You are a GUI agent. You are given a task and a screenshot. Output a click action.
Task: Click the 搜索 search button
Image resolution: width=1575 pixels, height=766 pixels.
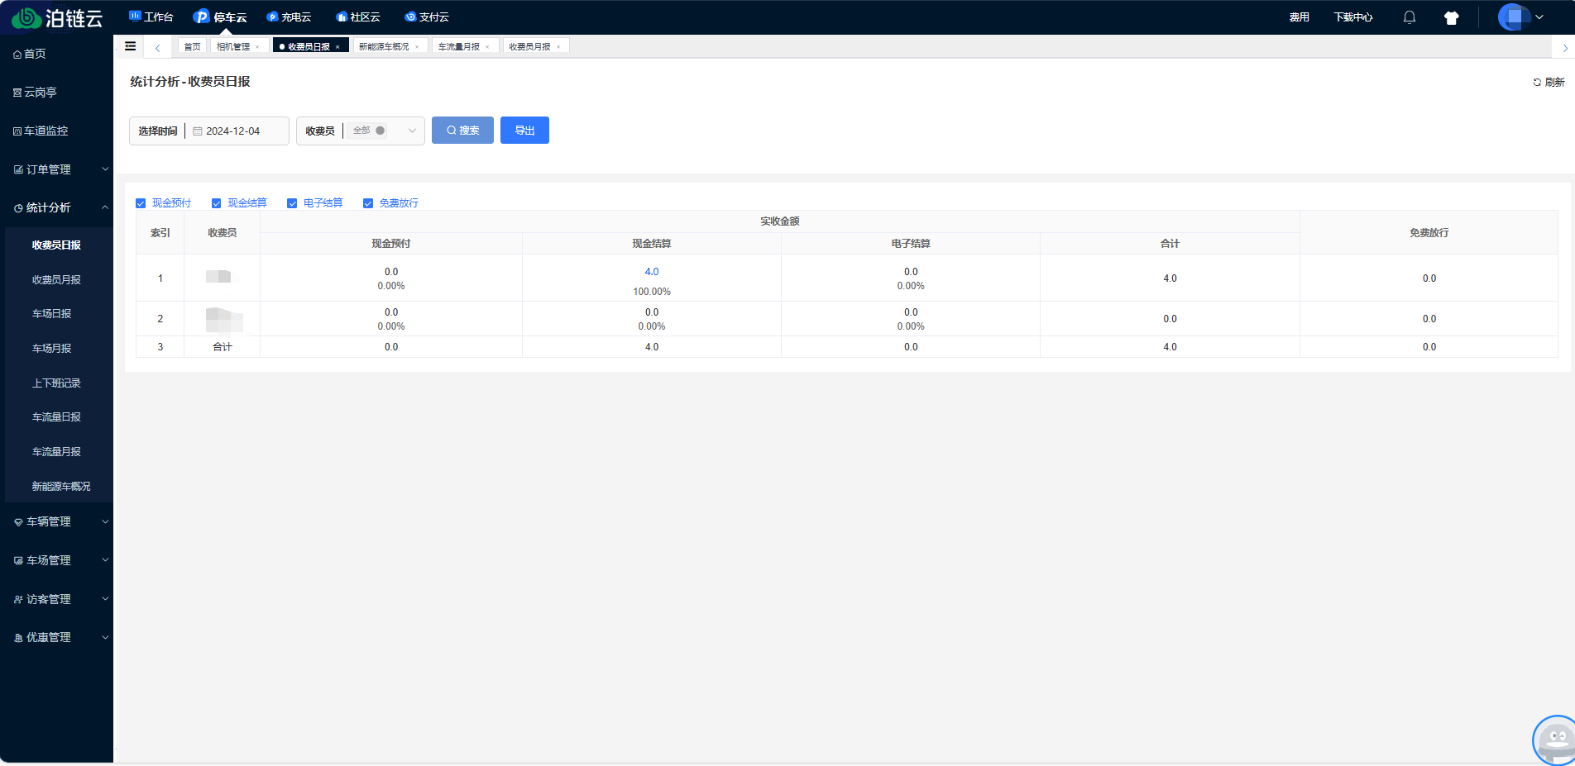pos(462,131)
